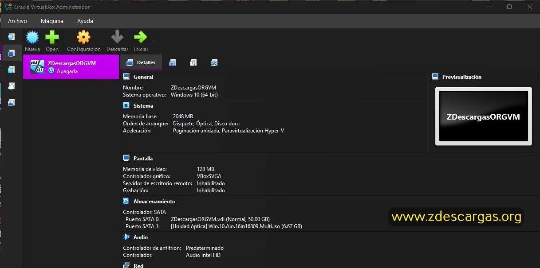Click the display icon beside Pantalla
The width and height of the screenshot is (540, 268).
(x=126, y=158)
